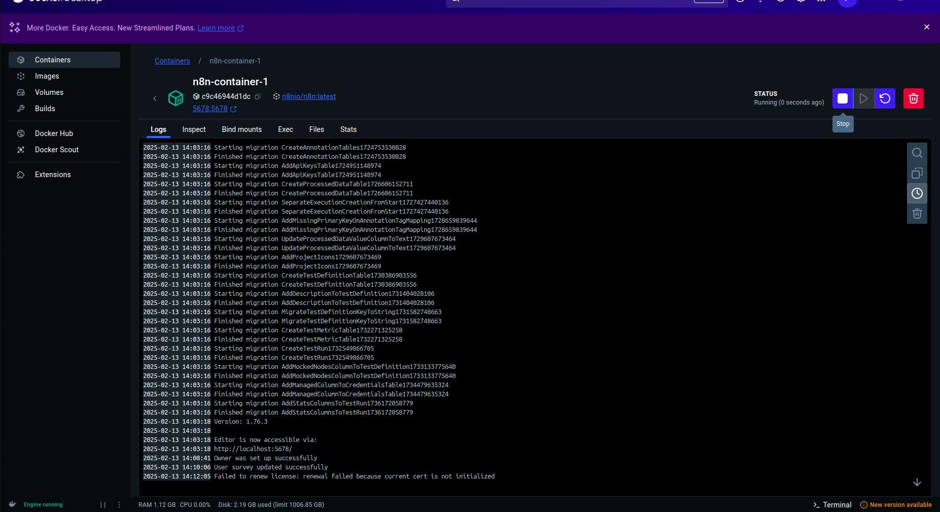940x512 pixels.
Task: Stop the running n8n container
Action: pyautogui.click(x=843, y=98)
